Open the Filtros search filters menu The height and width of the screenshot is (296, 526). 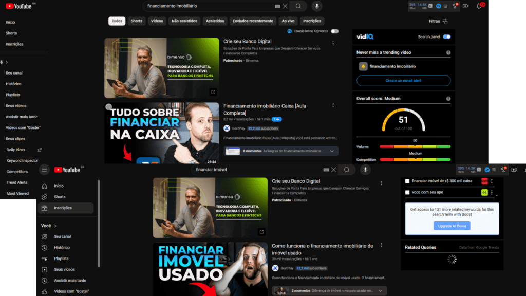438,21
